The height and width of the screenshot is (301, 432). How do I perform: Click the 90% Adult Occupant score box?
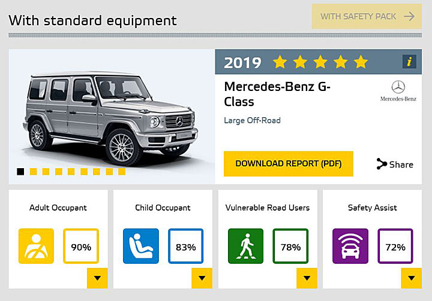[81, 246]
